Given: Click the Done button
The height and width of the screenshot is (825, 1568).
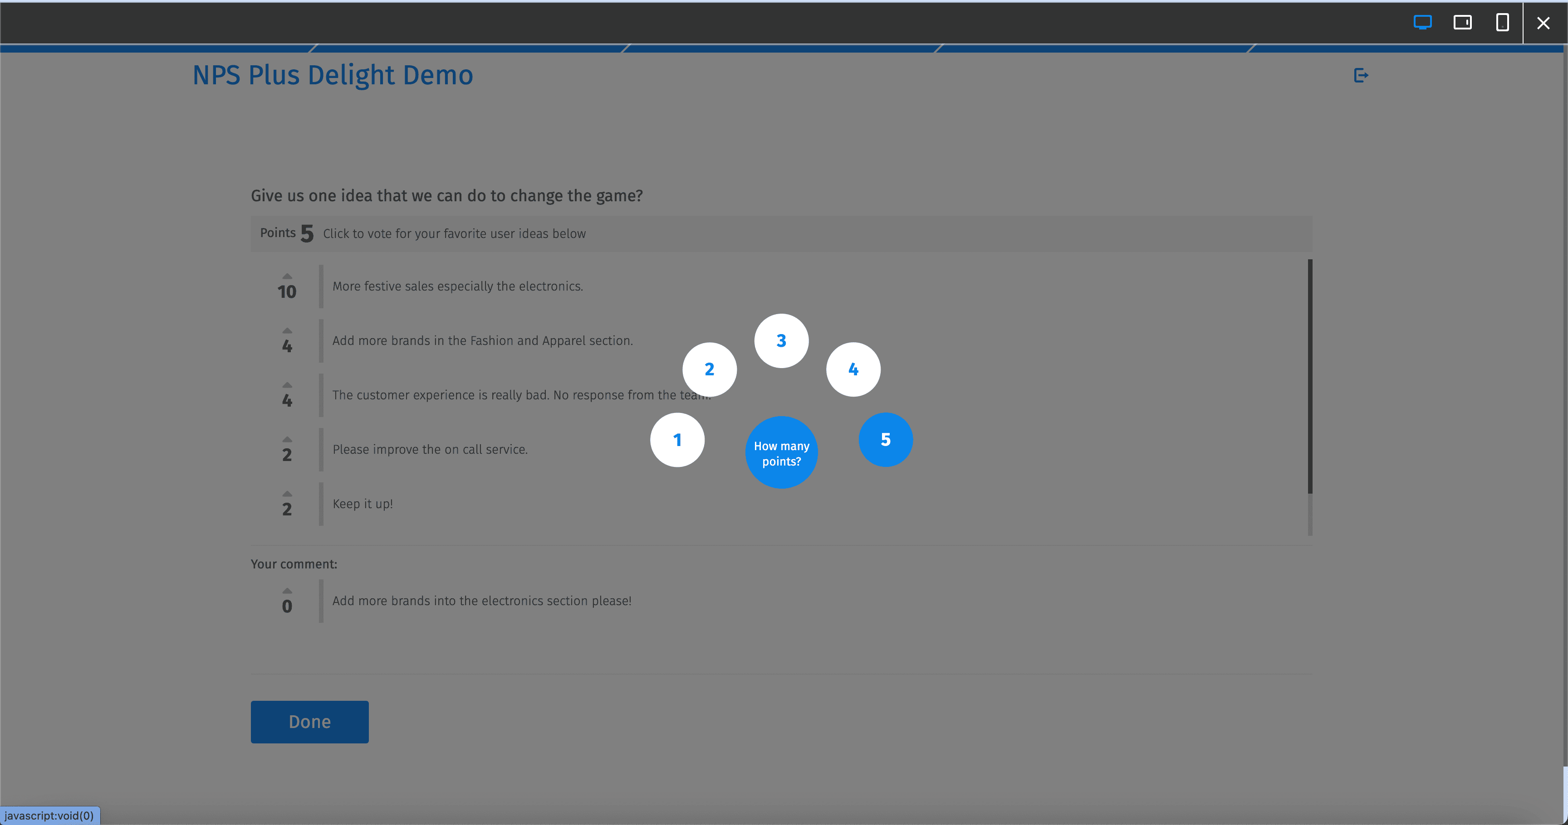Looking at the screenshot, I should tap(309, 722).
